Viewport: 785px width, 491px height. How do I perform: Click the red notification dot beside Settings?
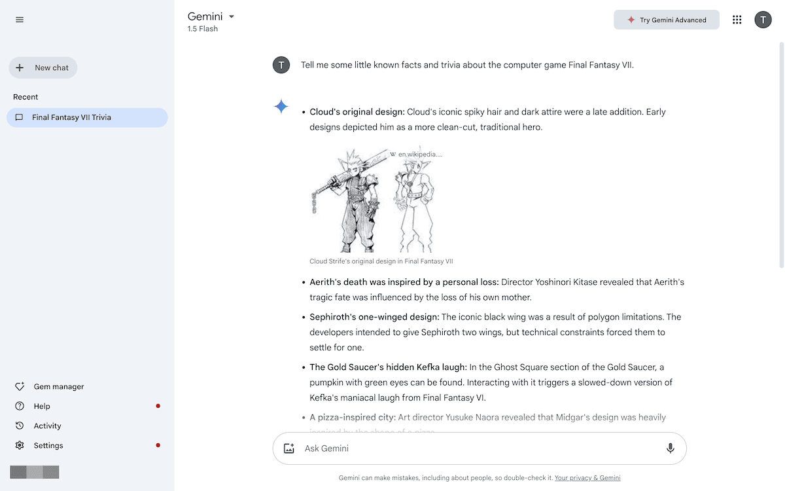[158, 446]
